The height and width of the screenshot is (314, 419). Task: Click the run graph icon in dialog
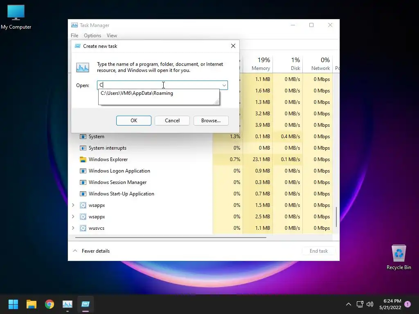[x=83, y=67]
